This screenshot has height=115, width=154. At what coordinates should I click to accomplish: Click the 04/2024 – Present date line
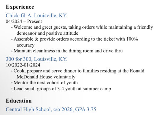pyautogui.click(x=24, y=21)
